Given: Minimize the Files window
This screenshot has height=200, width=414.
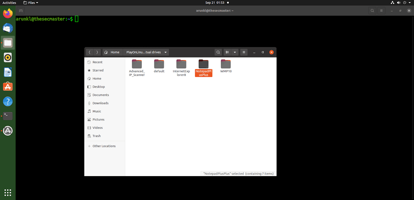Looking at the screenshot, I should (x=254, y=52).
